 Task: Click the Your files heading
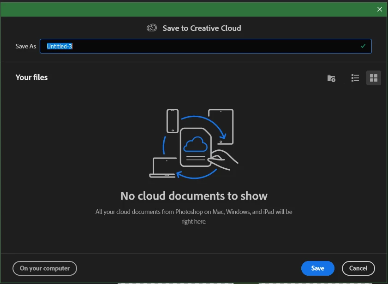31,77
